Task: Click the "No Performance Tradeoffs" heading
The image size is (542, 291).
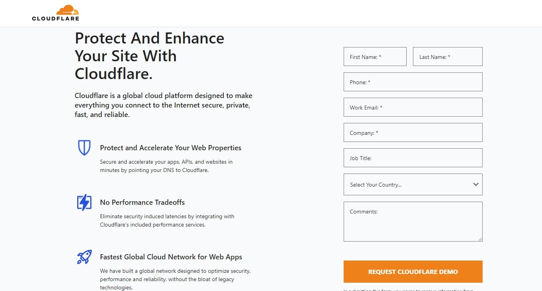Action: pyautogui.click(x=143, y=202)
